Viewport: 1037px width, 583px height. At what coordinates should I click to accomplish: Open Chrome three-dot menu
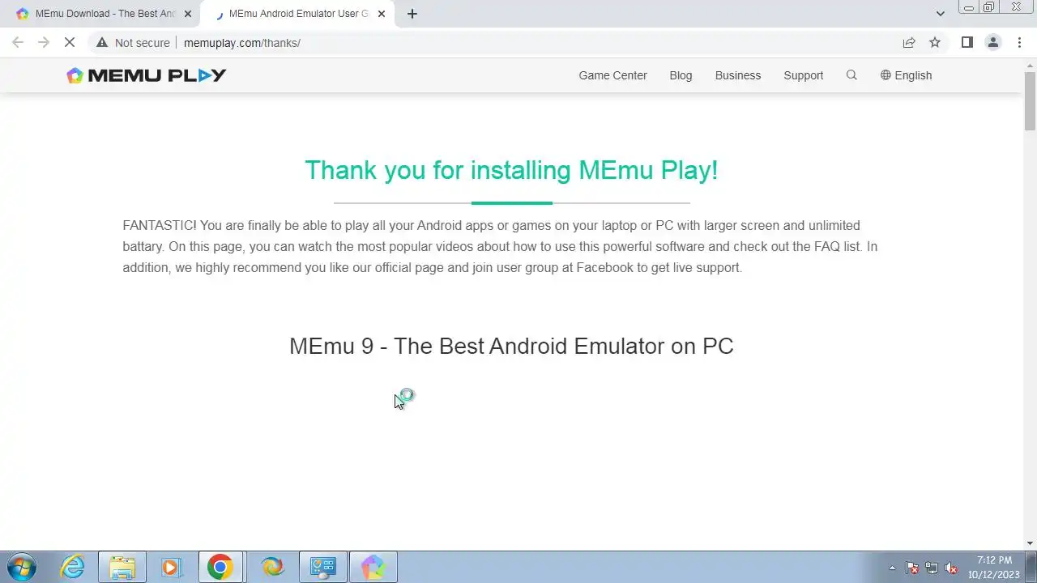click(1019, 42)
